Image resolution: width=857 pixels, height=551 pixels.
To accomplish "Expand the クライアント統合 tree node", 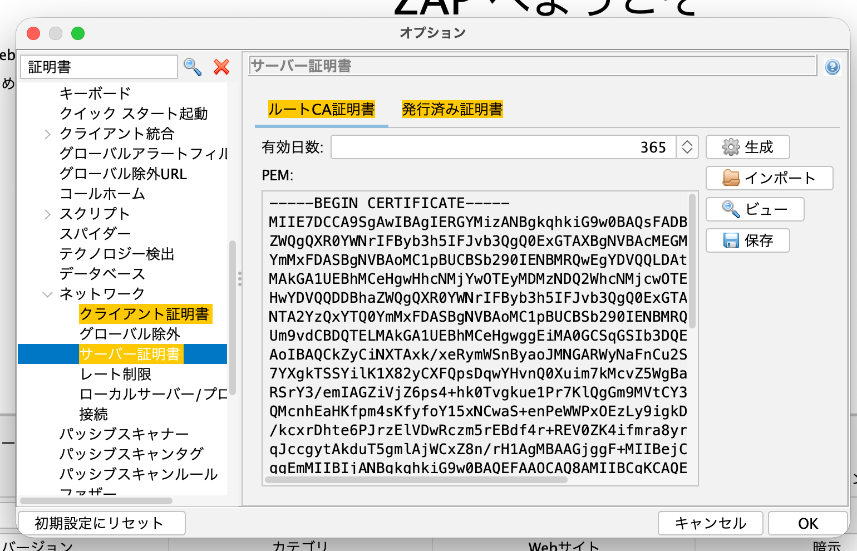I will pos(47,134).
